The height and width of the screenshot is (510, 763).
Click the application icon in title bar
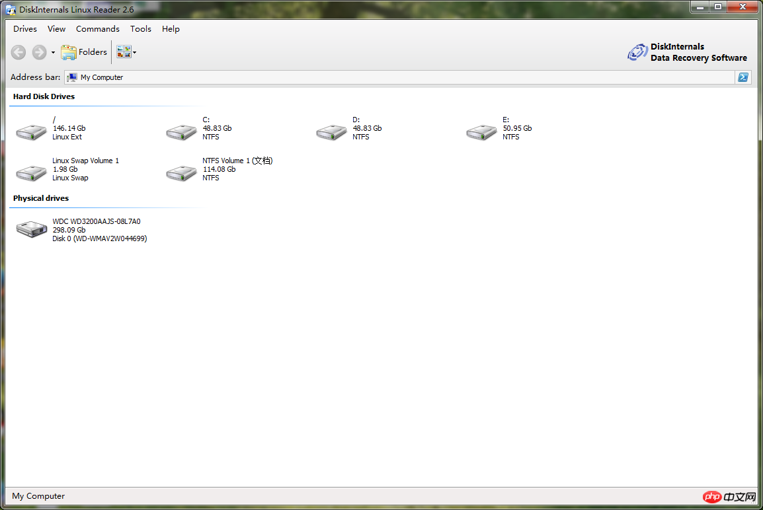coord(11,10)
